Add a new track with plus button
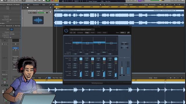The image size is (186, 104). 24,8
